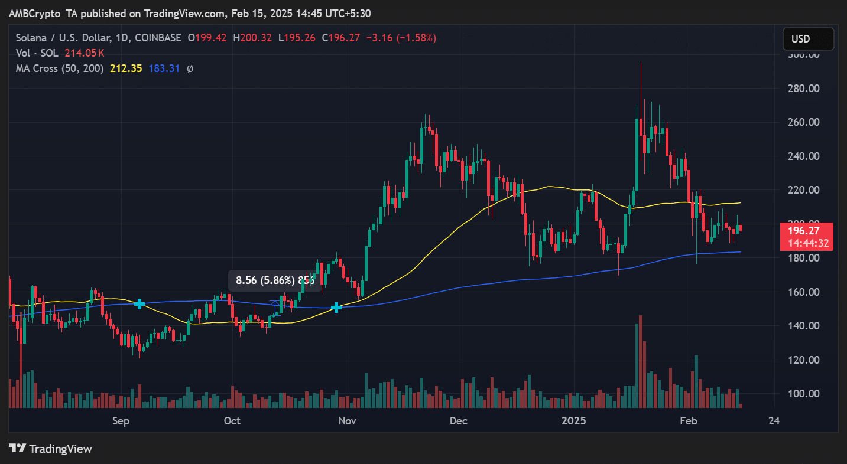Click the Feb label on time axis

pyautogui.click(x=689, y=421)
